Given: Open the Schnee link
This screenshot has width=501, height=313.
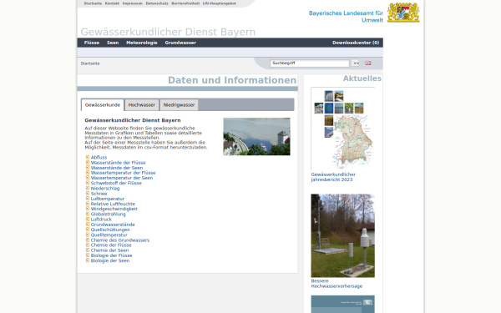Looking at the screenshot, I should click(99, 194).
